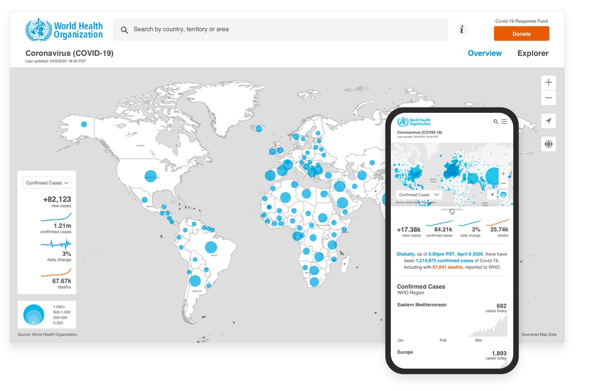Click the search icon in the phone mockup

pyautogui.click(x=496, y=121)
